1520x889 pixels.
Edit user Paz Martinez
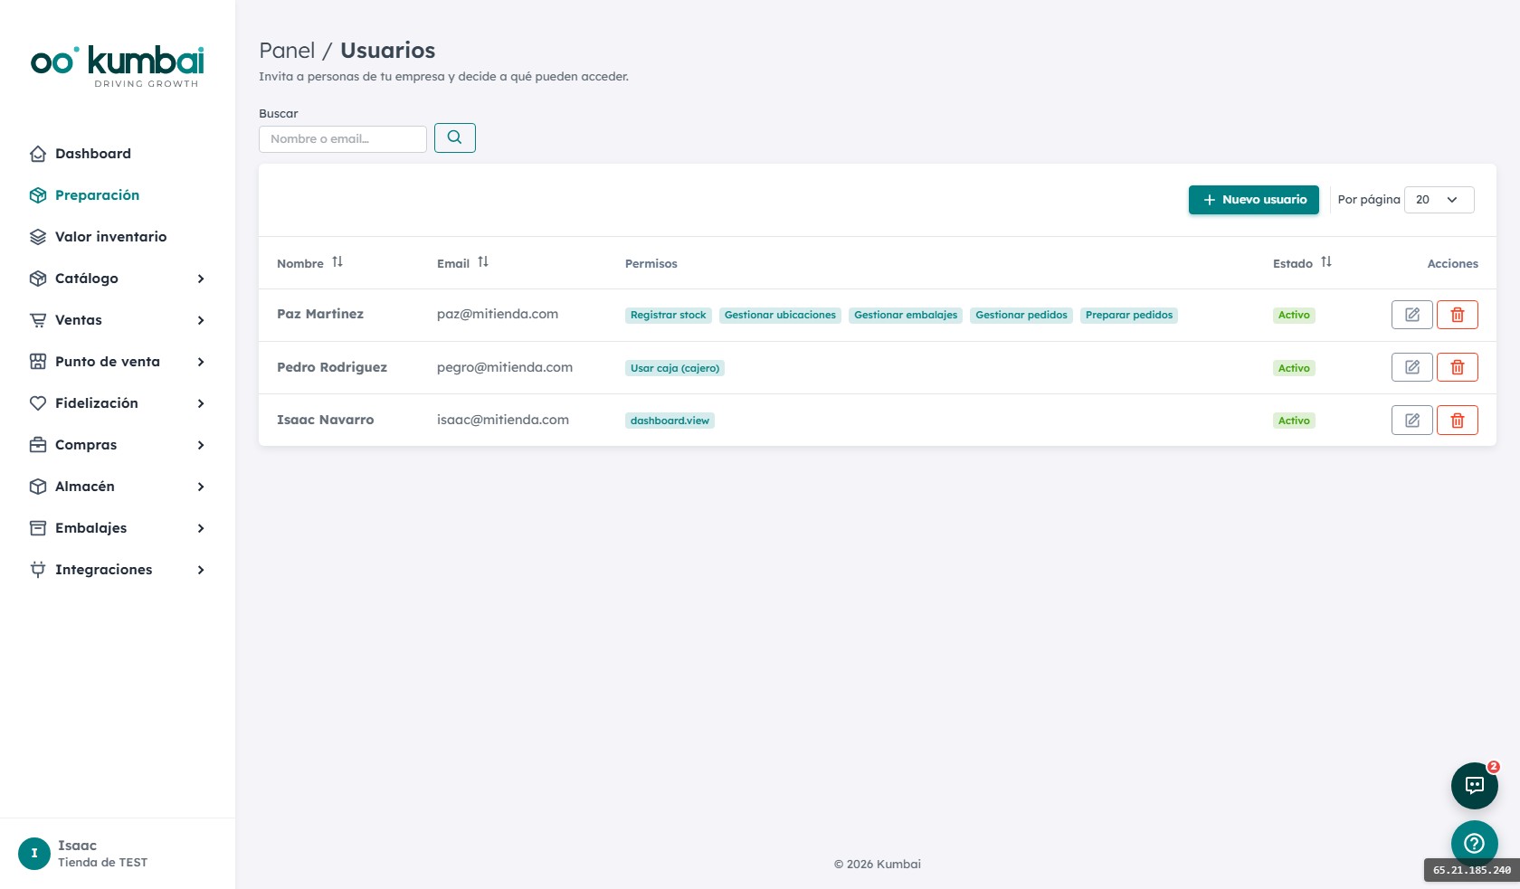(1412, 315)
